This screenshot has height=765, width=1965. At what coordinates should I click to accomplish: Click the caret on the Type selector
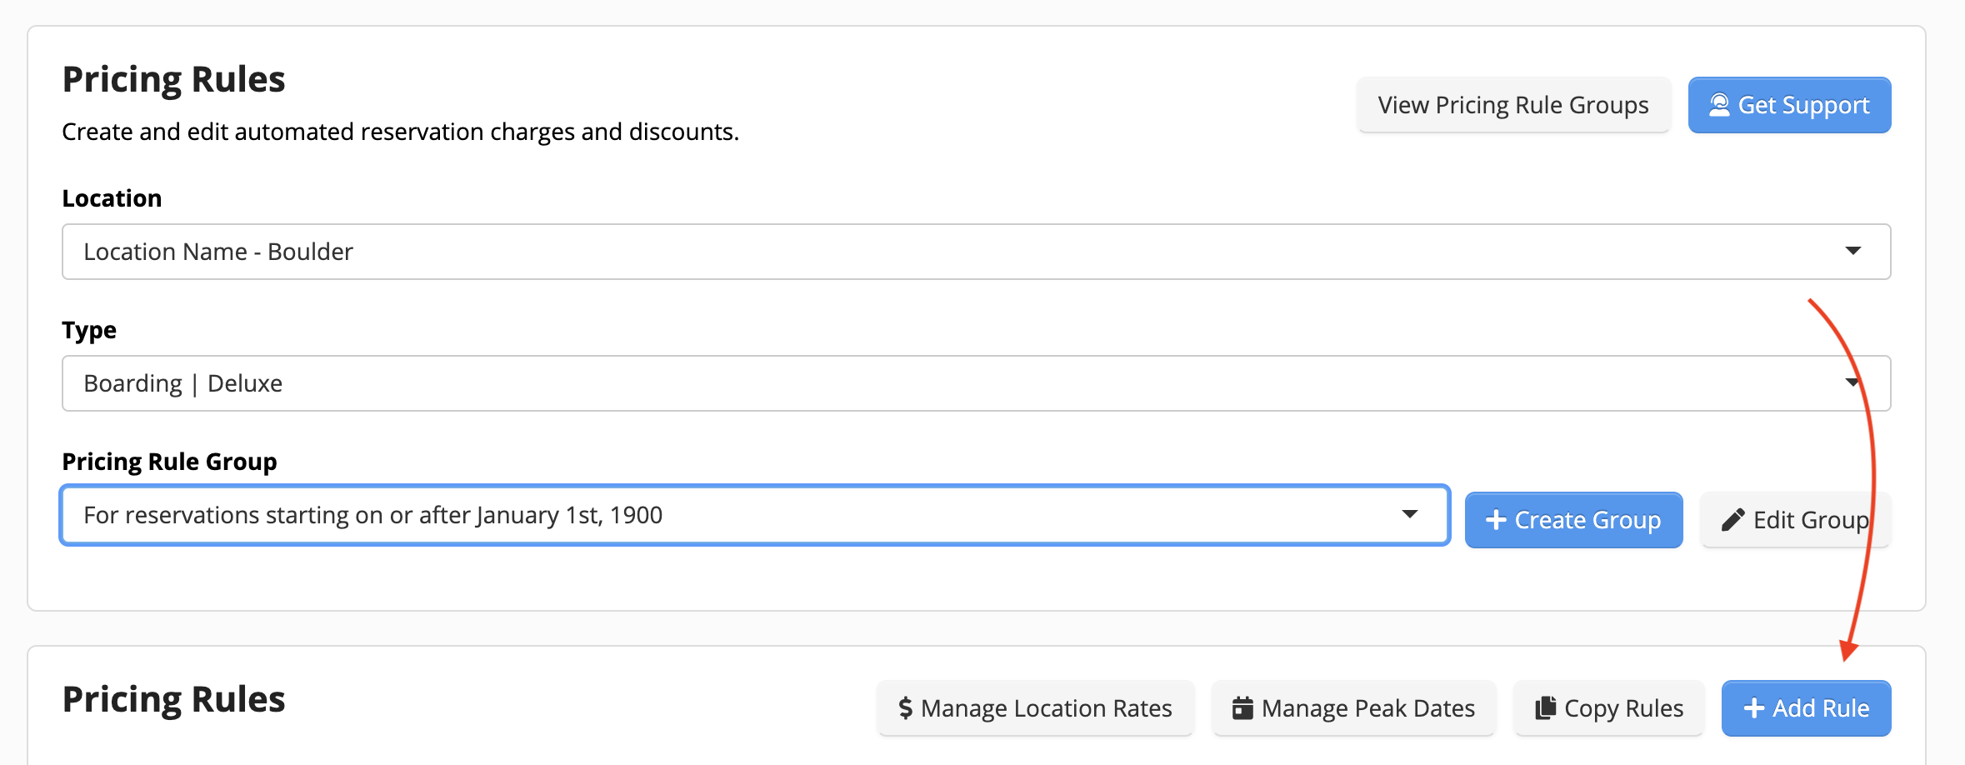click(x=1852, y=382)
